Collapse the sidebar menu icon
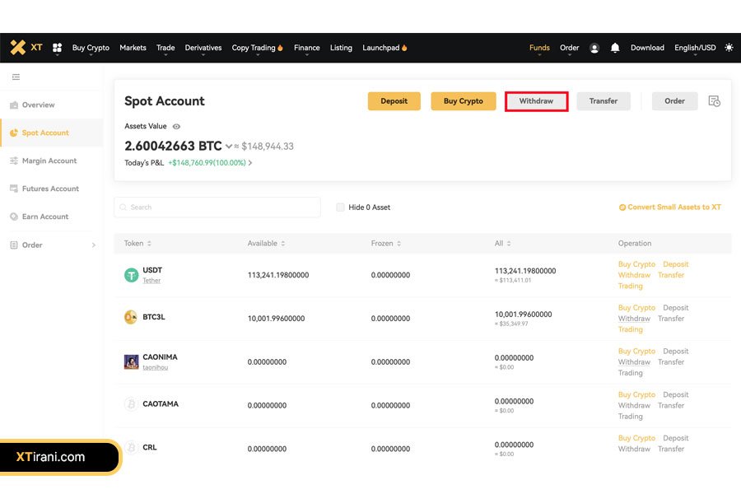 coord(16,77)
